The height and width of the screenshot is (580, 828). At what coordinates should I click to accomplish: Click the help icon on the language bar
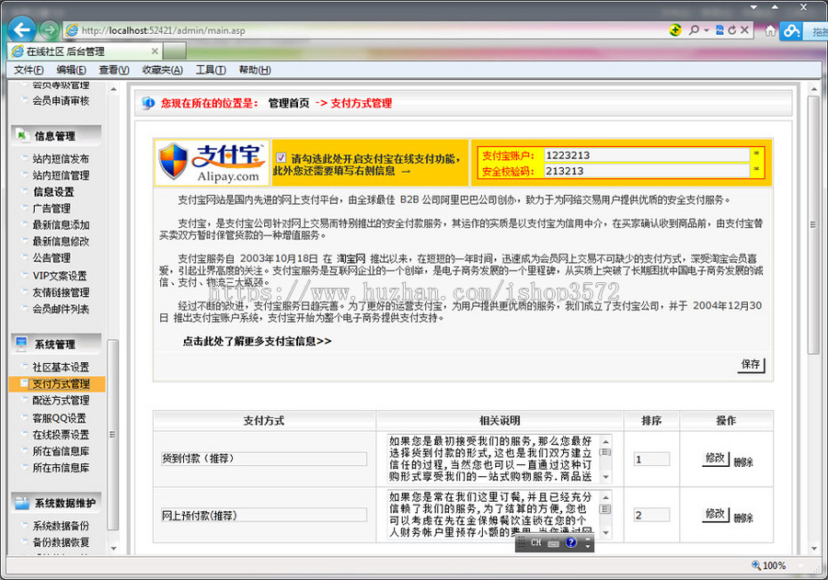570,542
